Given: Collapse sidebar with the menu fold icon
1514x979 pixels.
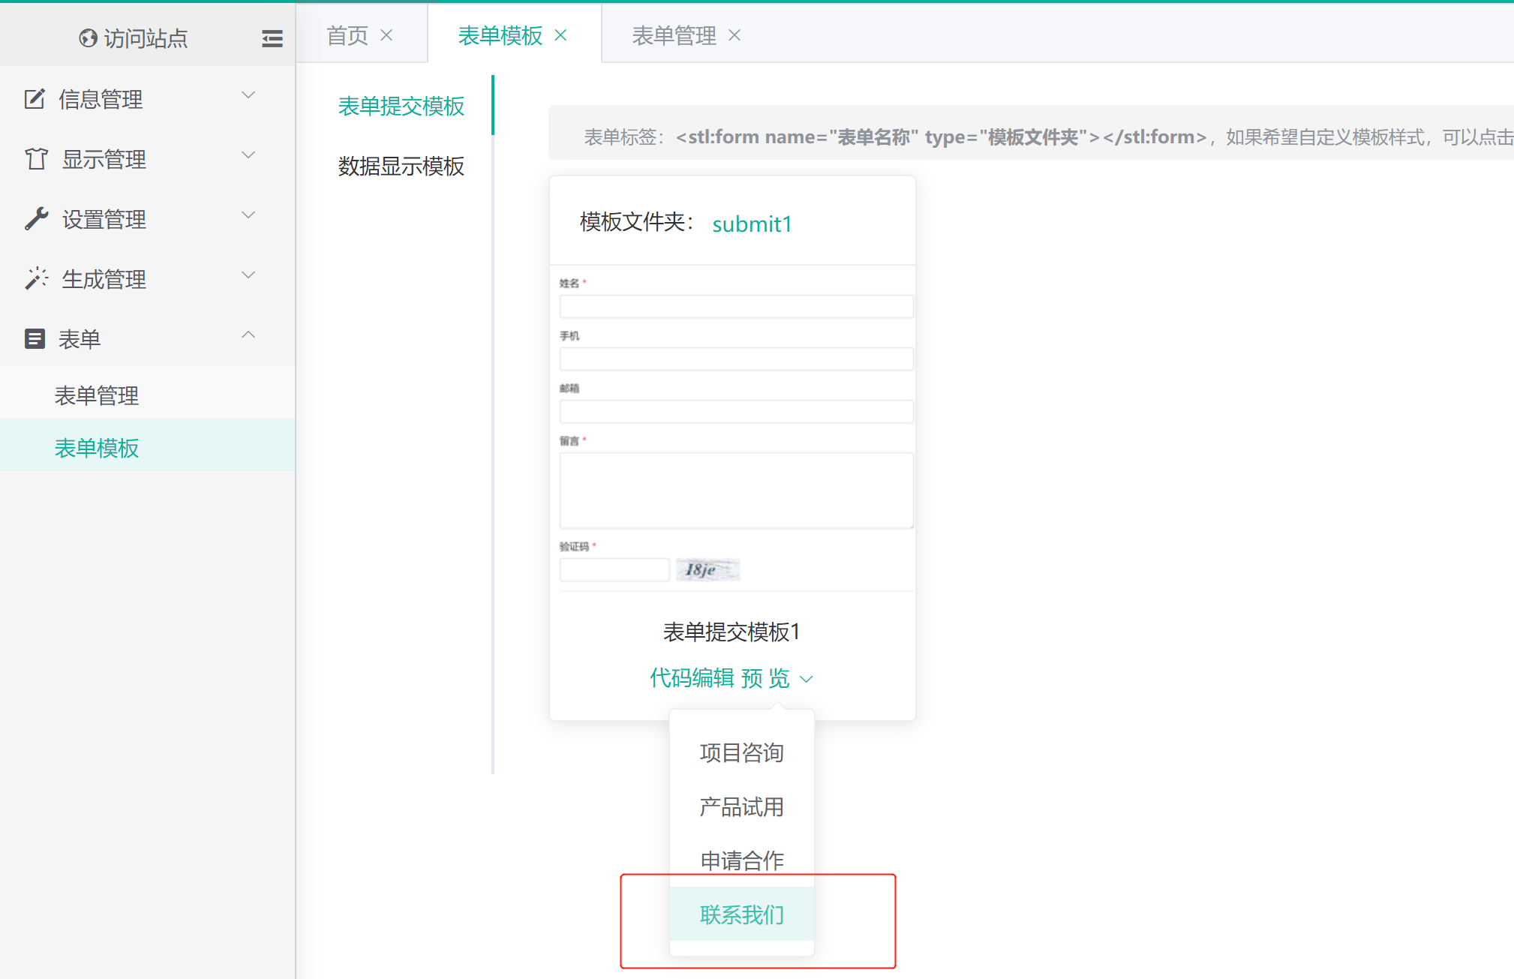Looking at the screenshot, I should (x=272, y=38).
